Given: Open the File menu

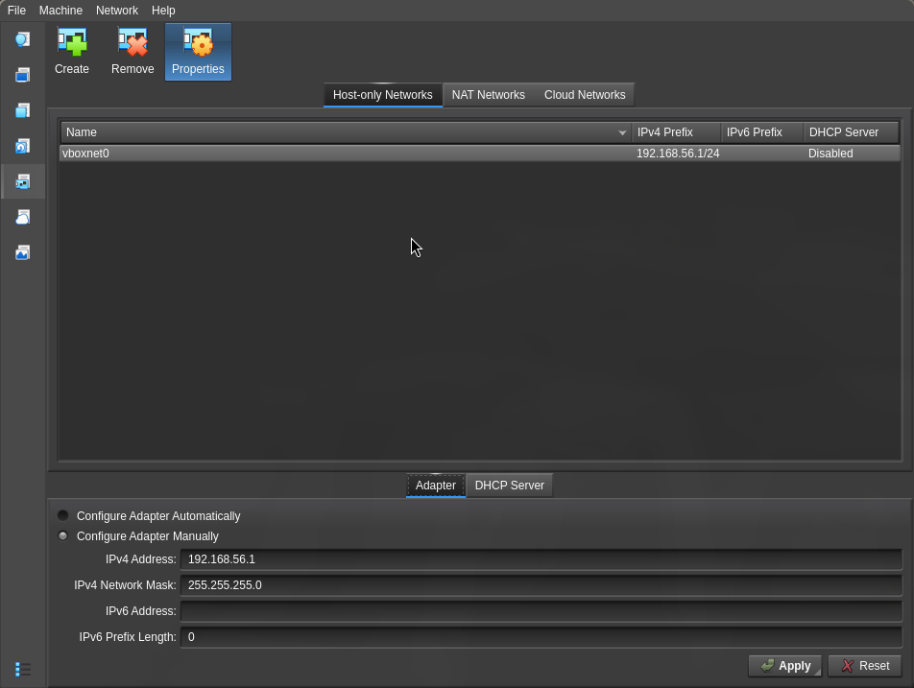Looking at the screenshot, I should click(x=16, y=11).
